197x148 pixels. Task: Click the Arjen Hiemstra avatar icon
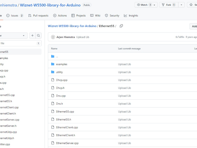53,37
